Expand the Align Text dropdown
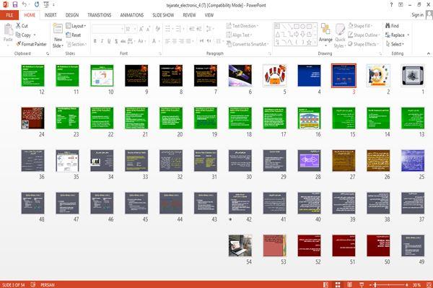This screenshot has width=433, height=288. [240, 35]
